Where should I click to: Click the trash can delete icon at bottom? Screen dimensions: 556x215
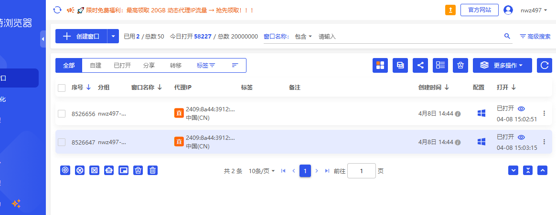(x=152, y=170)
